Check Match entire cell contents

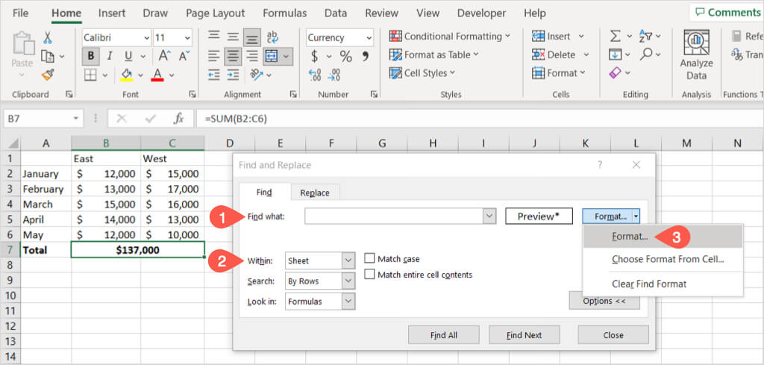[x=369, y=275]
